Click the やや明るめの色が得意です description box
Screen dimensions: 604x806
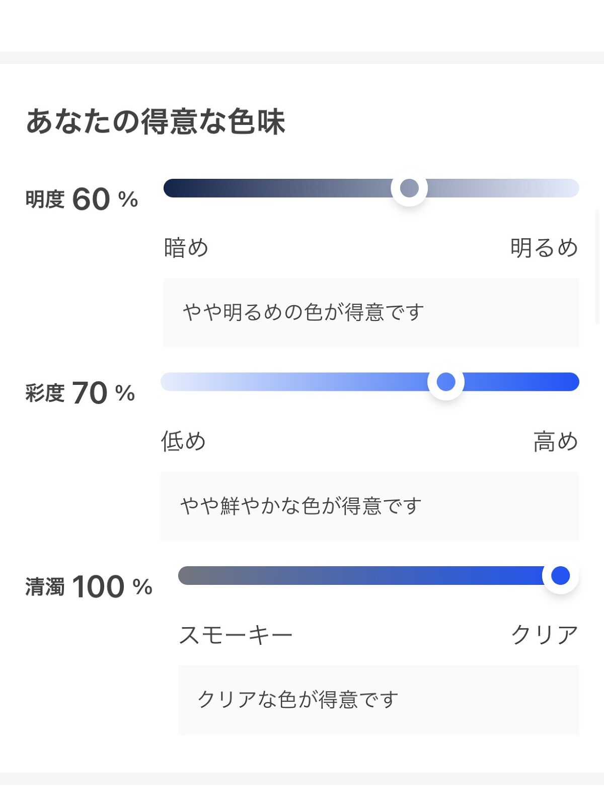[371, 312]
